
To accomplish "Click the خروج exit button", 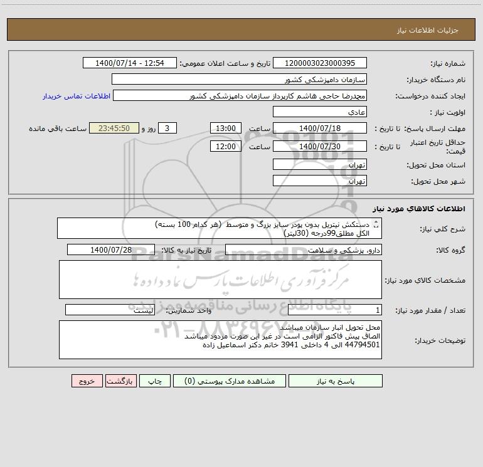I will pyautogui.click(x=87, y=381).
